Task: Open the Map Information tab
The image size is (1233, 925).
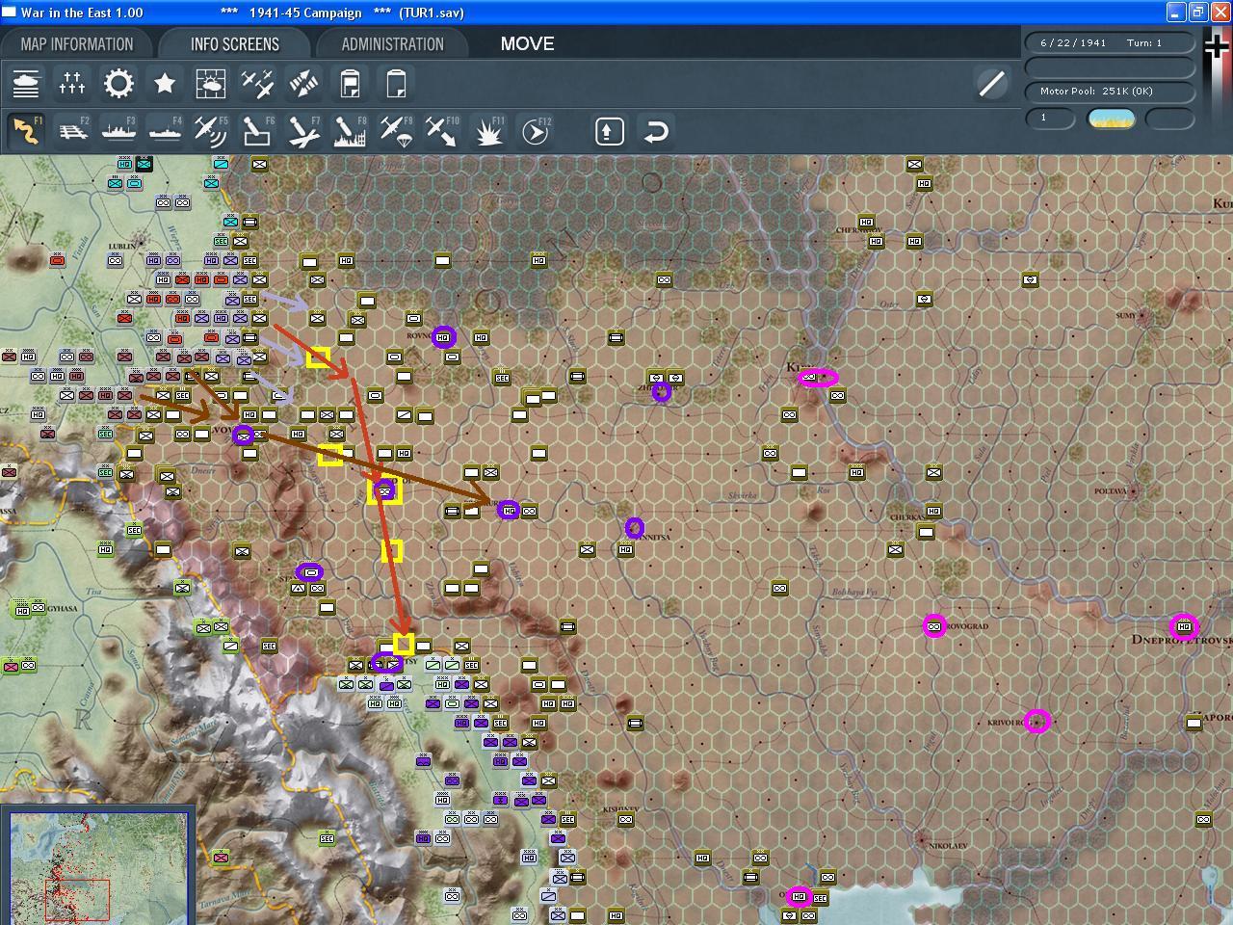Action: [x=77, y=44]
